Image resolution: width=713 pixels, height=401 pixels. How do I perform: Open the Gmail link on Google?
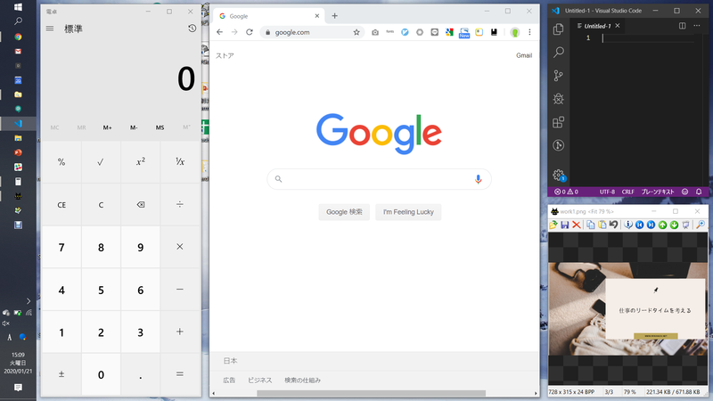click(524, 55)
